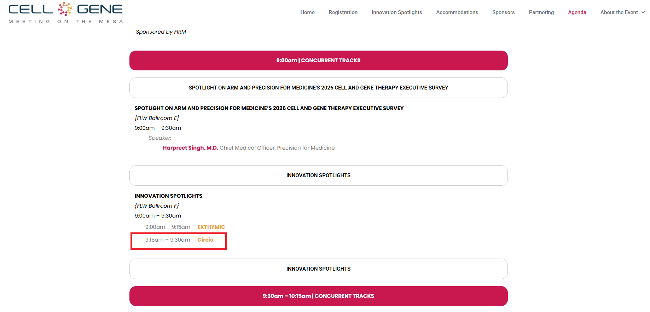Open Harpreet Singh, M.D. speaker profile
Viewport: 650px width, 312px height.
190,148
